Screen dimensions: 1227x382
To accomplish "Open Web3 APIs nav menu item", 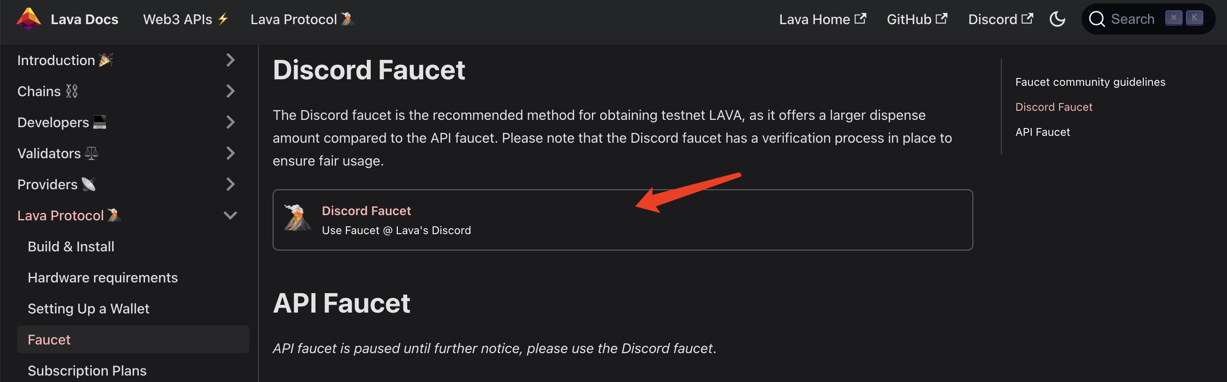I will 186,19.
